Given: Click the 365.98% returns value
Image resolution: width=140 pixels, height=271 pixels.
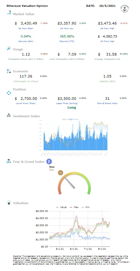Looking at the screenshot, I should 67,36.
